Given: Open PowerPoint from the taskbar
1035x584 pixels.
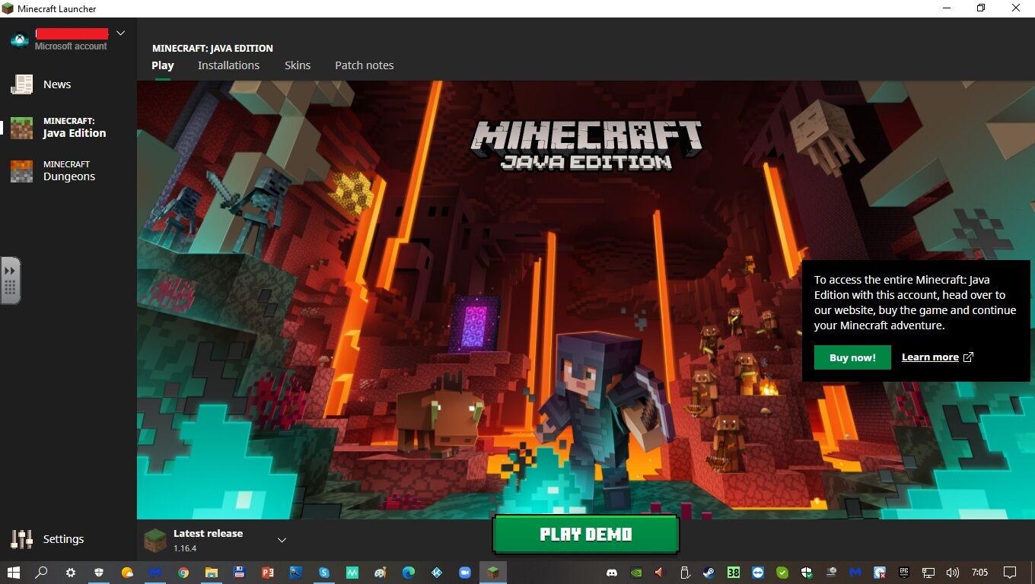Looking at the screenshot, I should pyautogui.click(x=268, y=573).
